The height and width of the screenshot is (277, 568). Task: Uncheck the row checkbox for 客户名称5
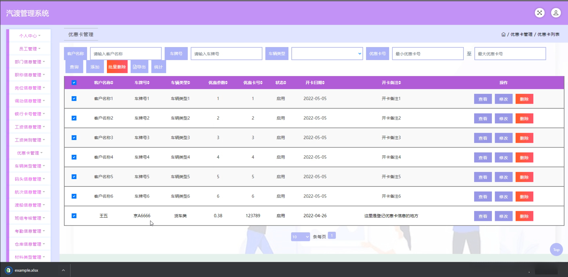click(x=74, y=177)
